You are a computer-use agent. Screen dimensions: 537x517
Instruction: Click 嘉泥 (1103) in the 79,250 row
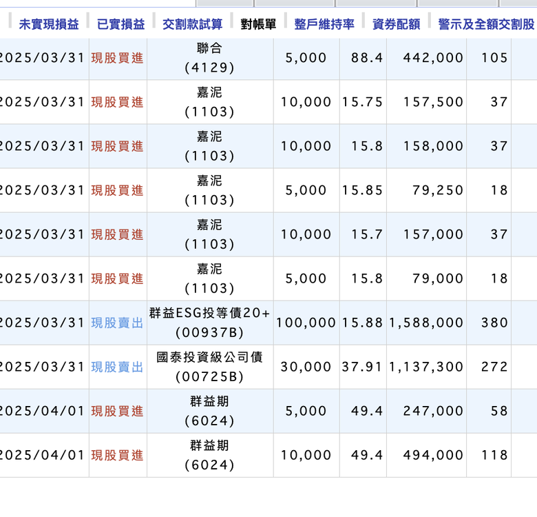(209, 191)
